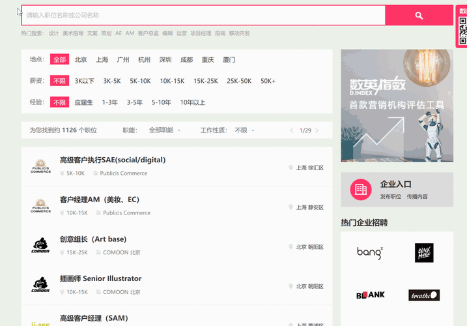Click hot search term 项目经理
This screenshot has width=467, height=326.
tap(201, 33)
